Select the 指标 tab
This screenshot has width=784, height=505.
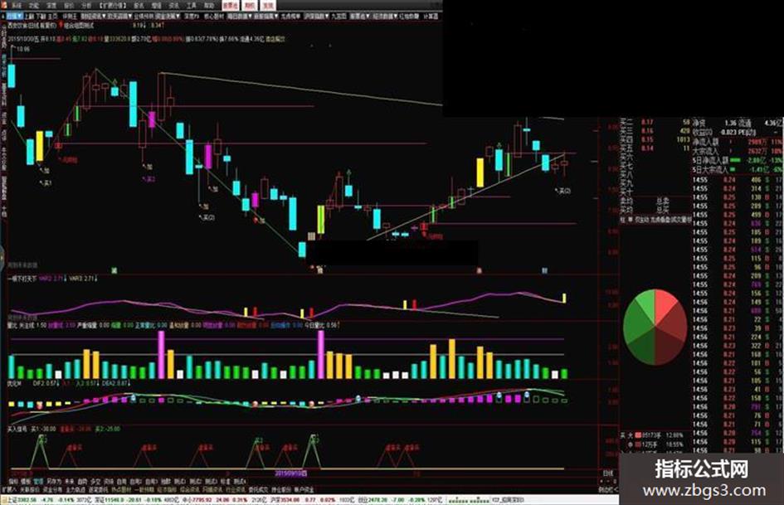[x=12, y=482]
